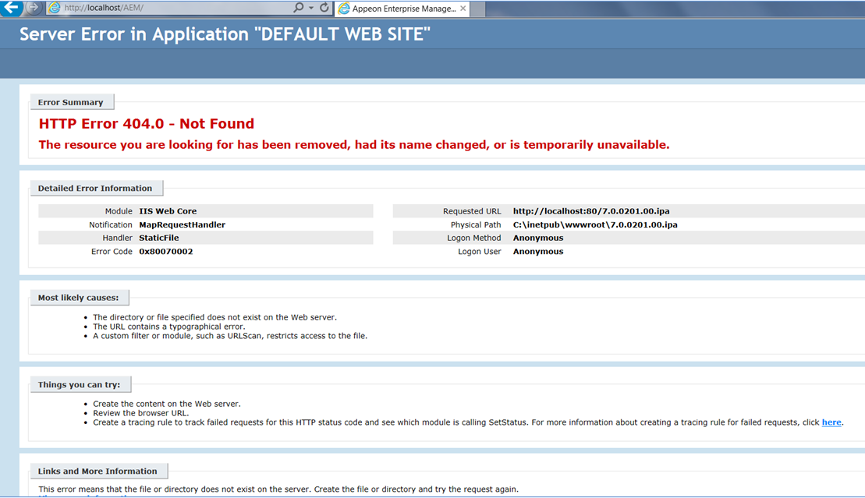The height and width of the screenshot is (498, 865).
Task: Click the Module value 'IIS Web Core'
Action: tap(168, 211)
